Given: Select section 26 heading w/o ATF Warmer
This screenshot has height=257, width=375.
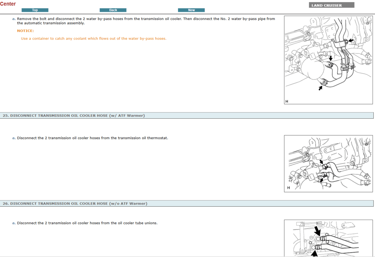Looking at the screenshot, I should [x=187, y=203].
